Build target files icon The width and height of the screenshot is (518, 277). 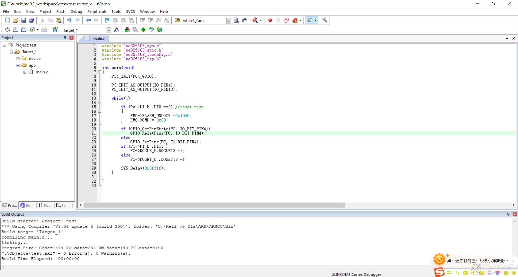tap(16, 30)
